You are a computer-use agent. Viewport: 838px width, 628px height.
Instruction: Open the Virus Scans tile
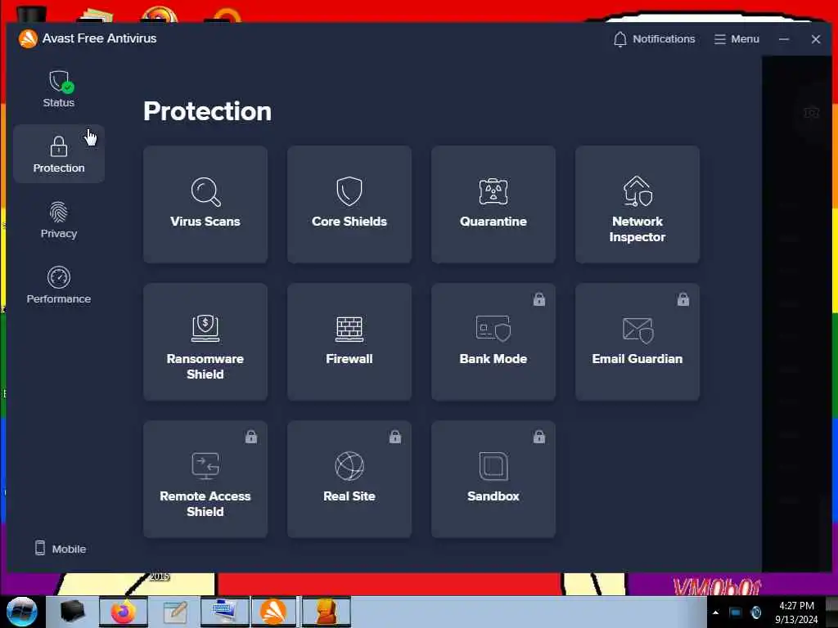pos(205,204)
